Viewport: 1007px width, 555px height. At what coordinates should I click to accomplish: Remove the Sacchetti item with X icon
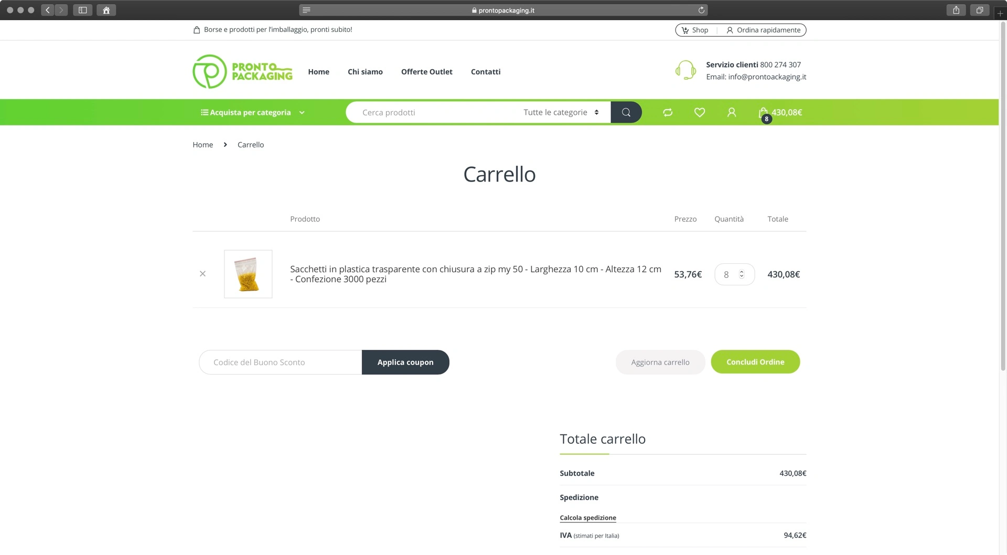[202, 274]
